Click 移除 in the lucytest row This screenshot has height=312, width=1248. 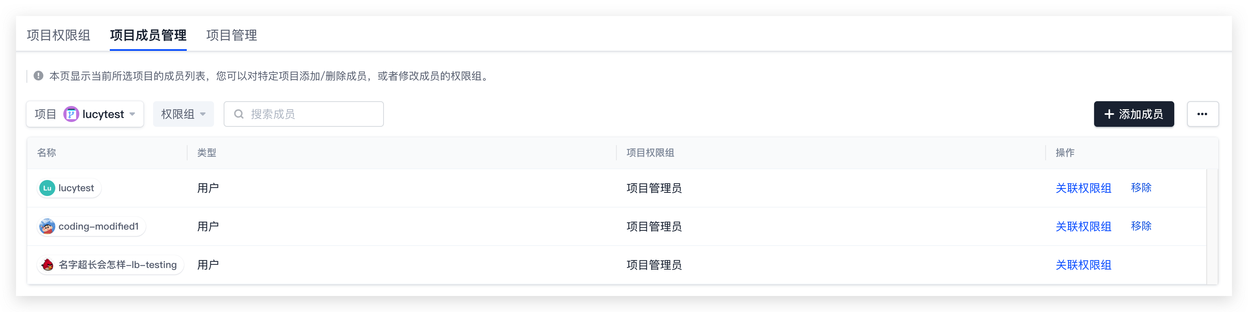click(x=1141, y=188)
